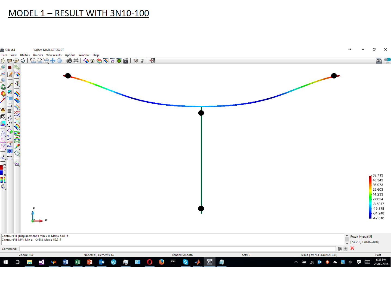Screen dimensions: 391x293
Task: Click the scissors cut tool in sidebar
Action: point(3,157)
